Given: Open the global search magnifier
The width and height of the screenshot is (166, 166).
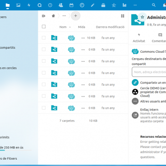Looking at the screenshot, I should pos(154,5).
